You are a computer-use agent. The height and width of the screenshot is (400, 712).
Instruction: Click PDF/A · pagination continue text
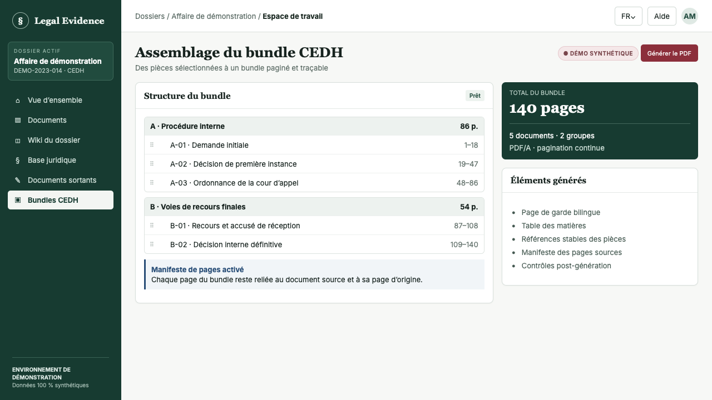(557, 148)
